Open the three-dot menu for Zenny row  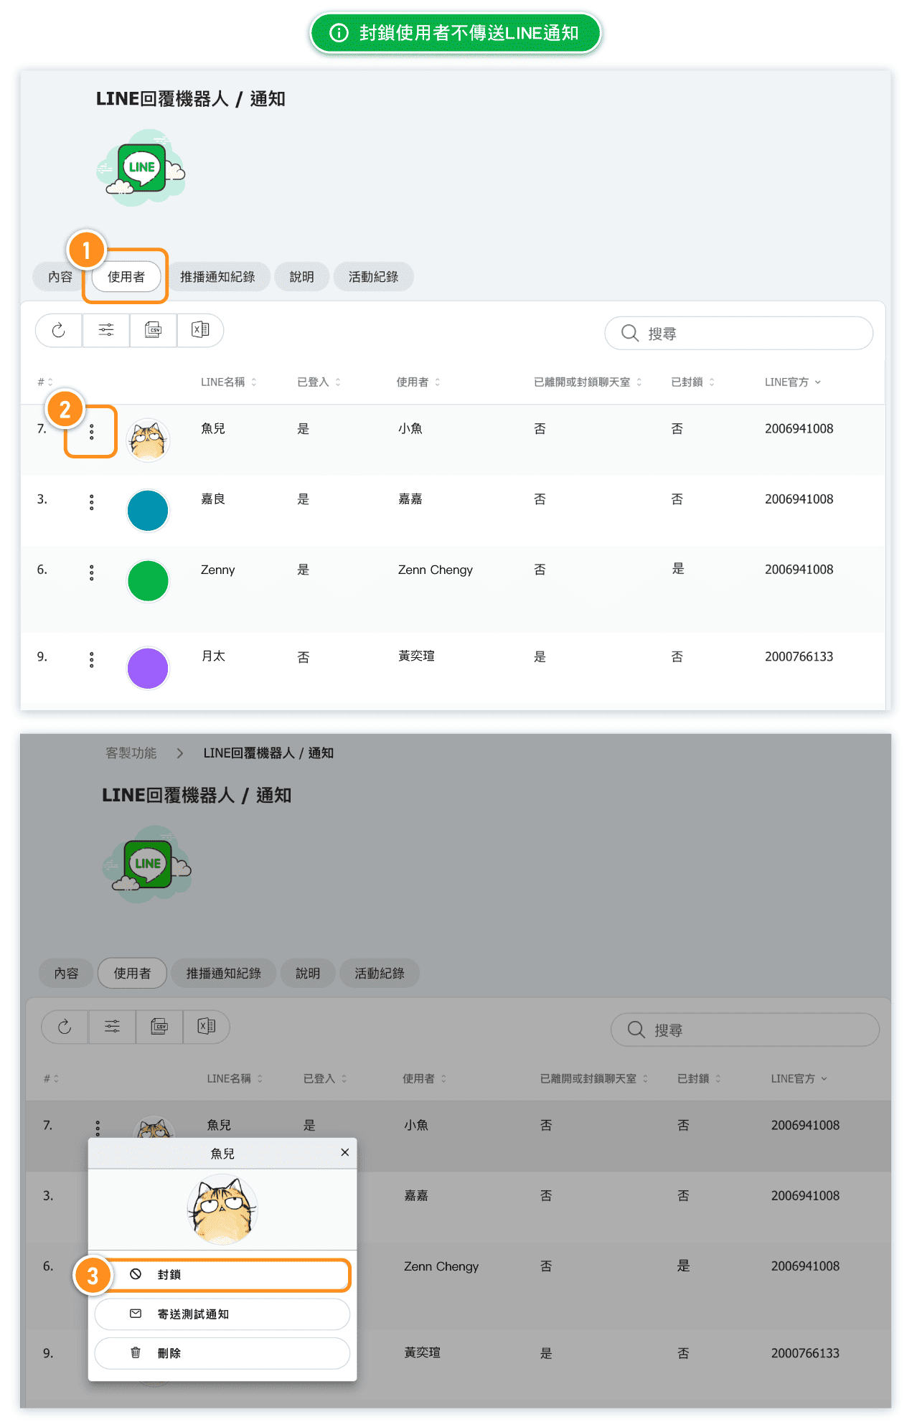[x=92, y=573]
